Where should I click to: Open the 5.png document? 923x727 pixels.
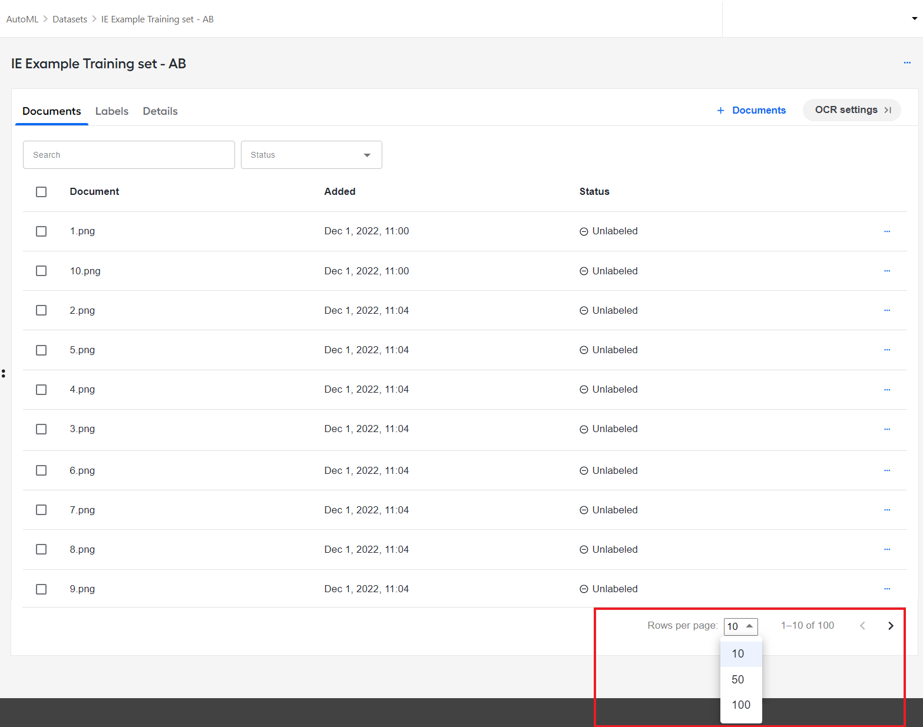point(82,350)
